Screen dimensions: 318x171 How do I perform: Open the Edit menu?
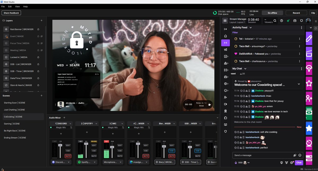tap(10, 6)
